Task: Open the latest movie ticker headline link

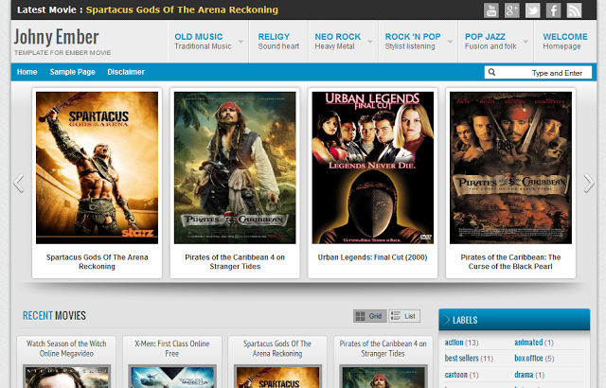Action: pyautogui.click(x=182, y=9)
